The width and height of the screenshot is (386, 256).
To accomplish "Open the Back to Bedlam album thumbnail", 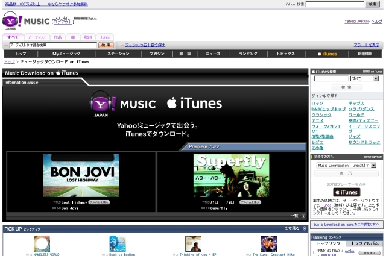I will pyautogui.click(x=118, y=243).
